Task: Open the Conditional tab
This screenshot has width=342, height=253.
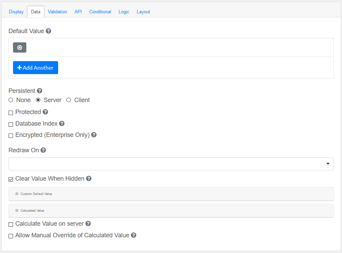Action: click(x=100, y=12)
